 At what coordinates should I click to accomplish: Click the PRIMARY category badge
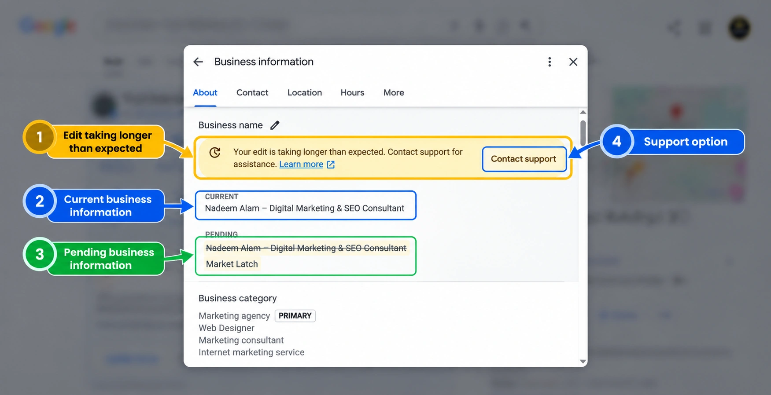tap(295, 316)
